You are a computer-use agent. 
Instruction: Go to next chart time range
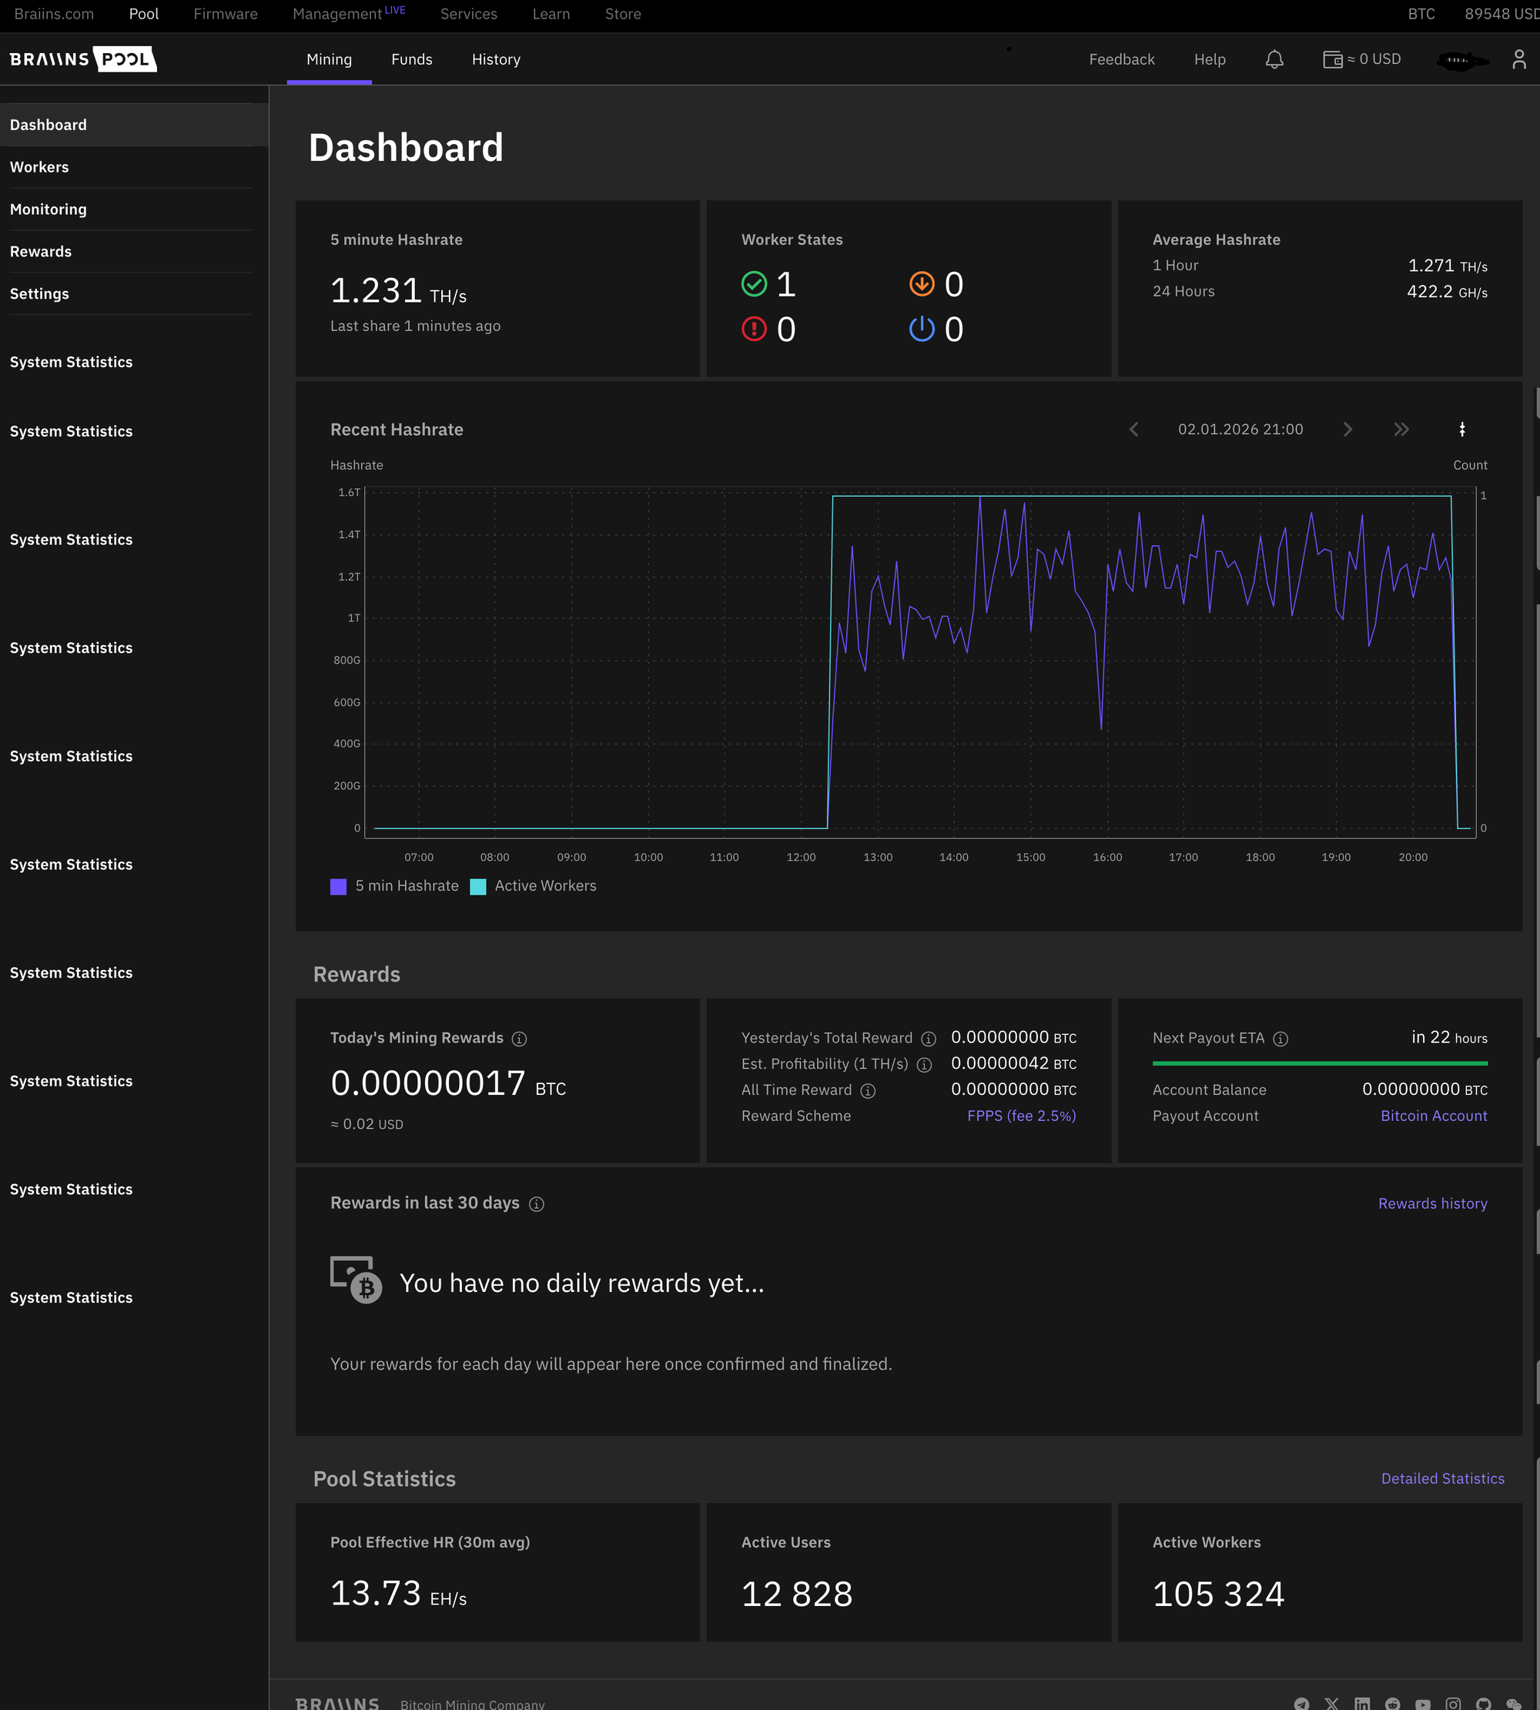[1348, 430]
